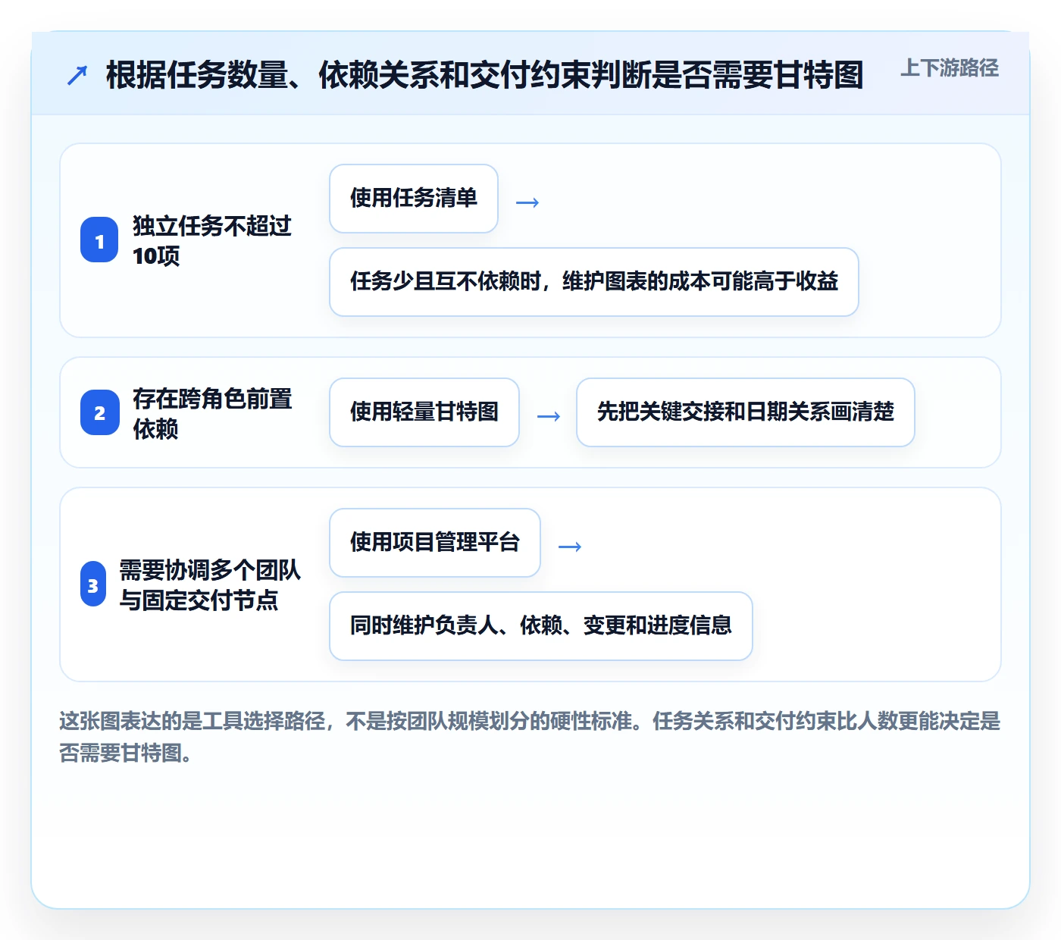Click the 使用项目管理平台 box
Viewport: 1061px width, 940px height.
435,543
